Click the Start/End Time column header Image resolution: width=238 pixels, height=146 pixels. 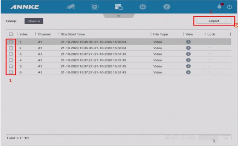click(x=73, y=34)
